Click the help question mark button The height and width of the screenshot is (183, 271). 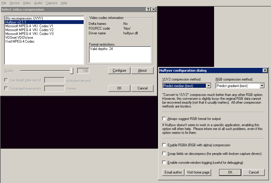click(x=148, y=9)
